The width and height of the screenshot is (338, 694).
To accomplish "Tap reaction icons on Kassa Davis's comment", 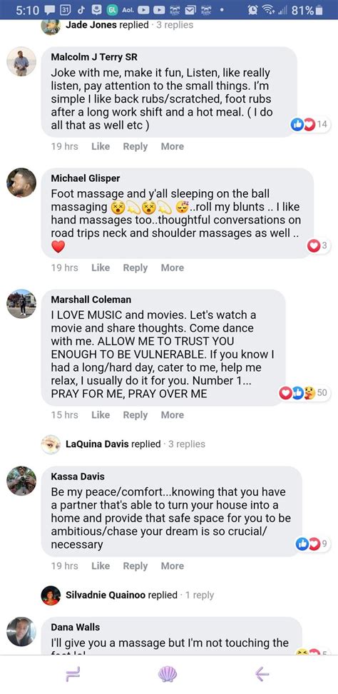I will click(x=313, y=544).
